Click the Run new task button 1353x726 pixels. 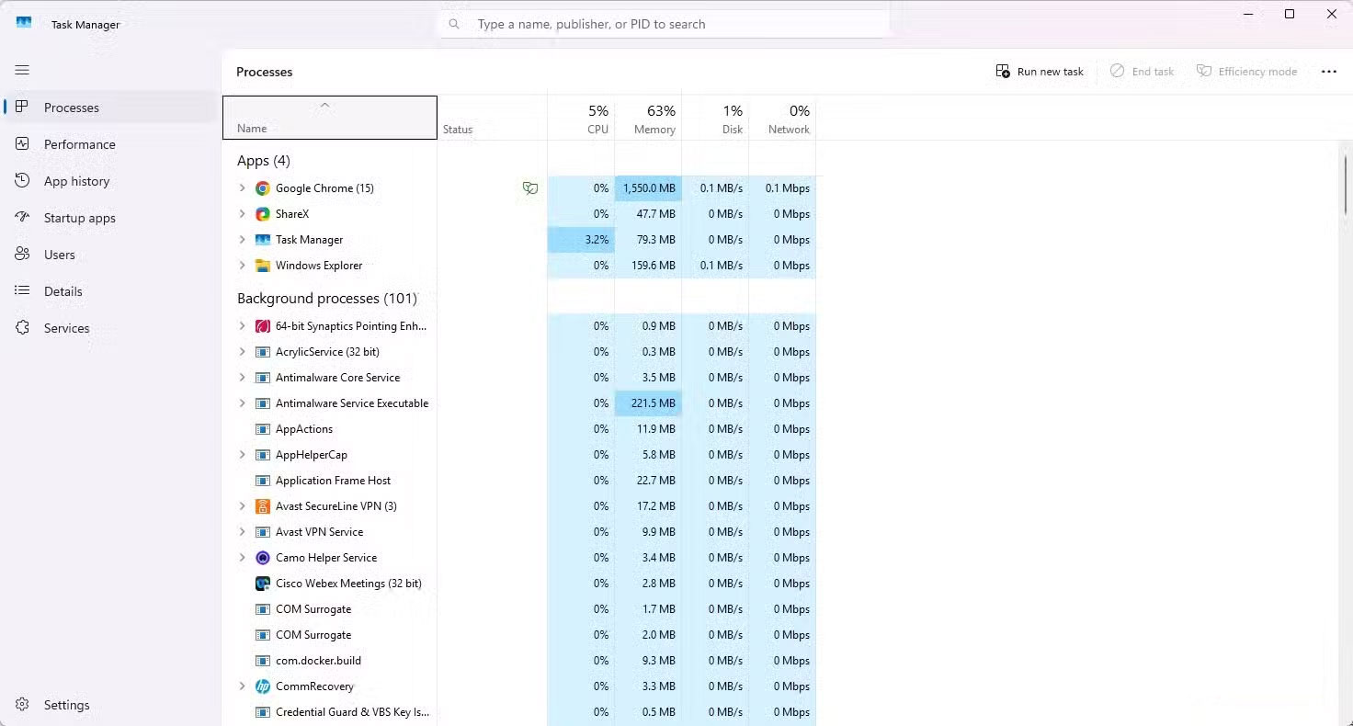tap(1040, 71)
